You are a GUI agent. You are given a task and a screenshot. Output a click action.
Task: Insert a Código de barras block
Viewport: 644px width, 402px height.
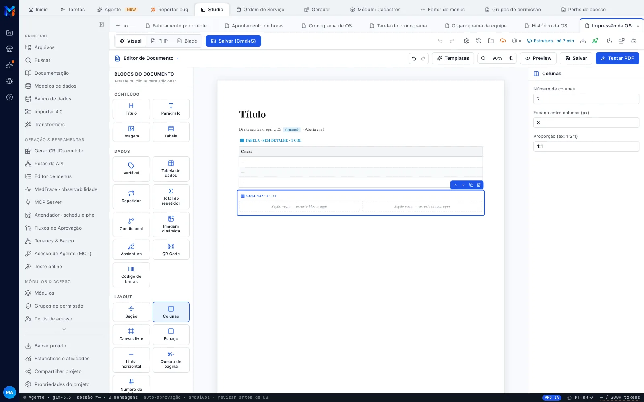point(131,275)
